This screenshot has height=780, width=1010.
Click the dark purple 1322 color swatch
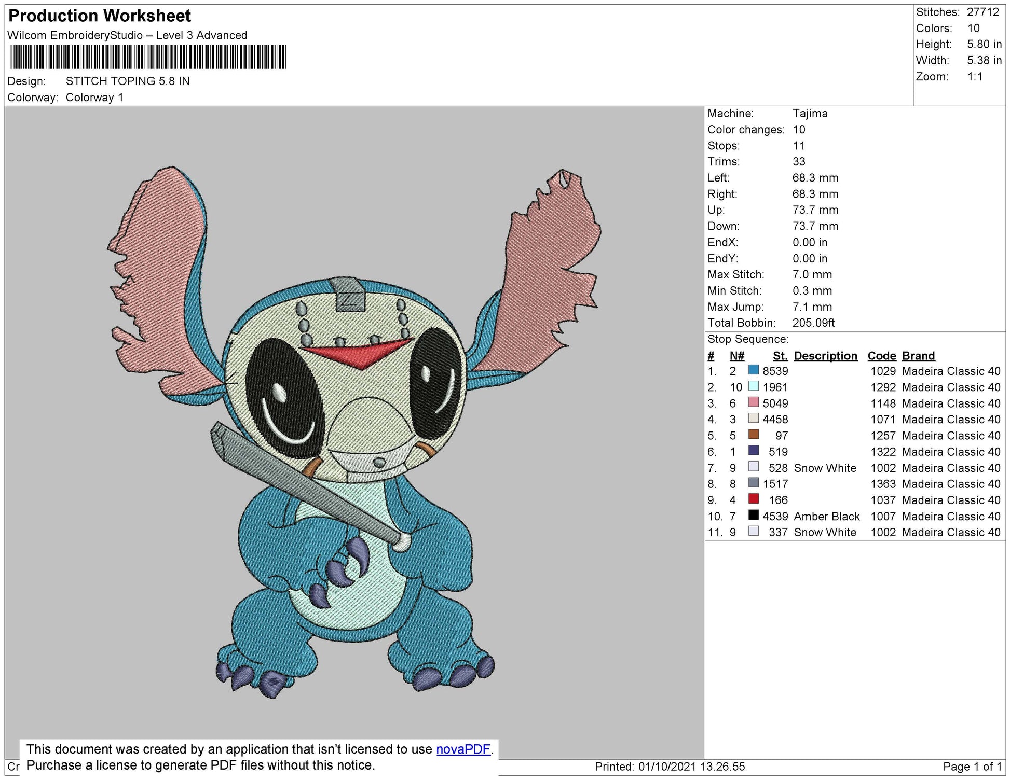coord(753,451)
